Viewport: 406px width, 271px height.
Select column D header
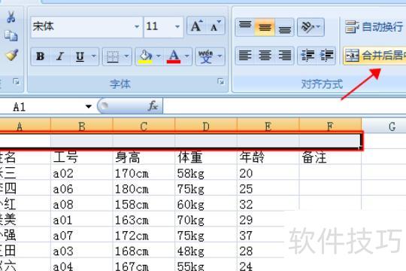(206, 126)
